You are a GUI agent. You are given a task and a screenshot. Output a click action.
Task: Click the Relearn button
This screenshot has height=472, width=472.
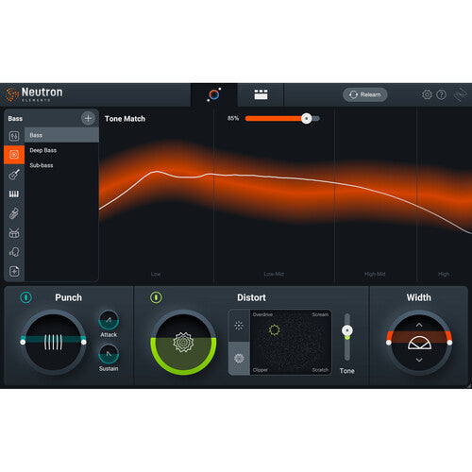365,94
